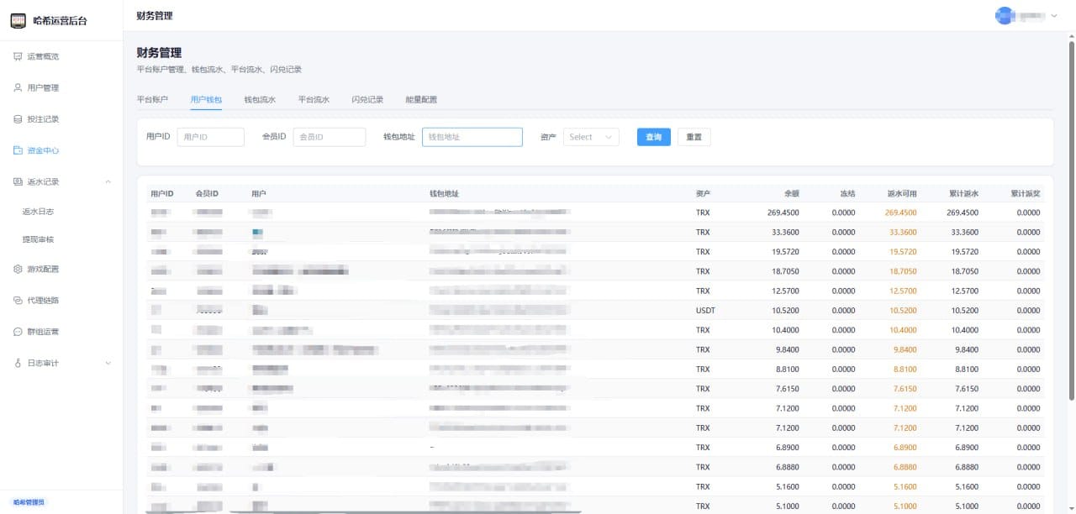Click the 哈希管理员 tag at sidebar bottom
1076x514 pixels.
(29, 502)
